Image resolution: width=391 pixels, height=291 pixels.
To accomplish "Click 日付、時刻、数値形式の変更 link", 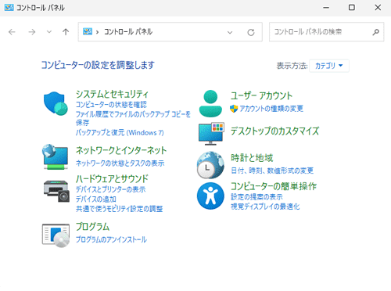I will point(272,171).
